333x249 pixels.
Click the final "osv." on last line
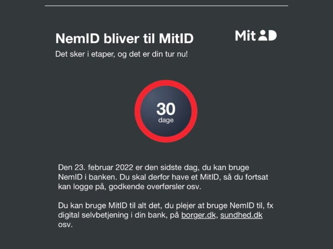pyautogui.click(x=65, y=225)
